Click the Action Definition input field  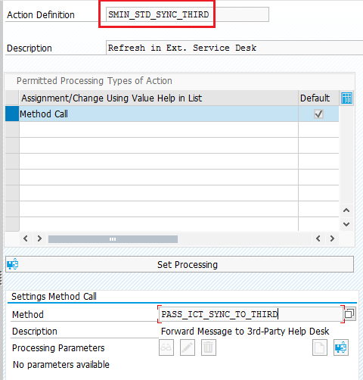click(188, 14)
